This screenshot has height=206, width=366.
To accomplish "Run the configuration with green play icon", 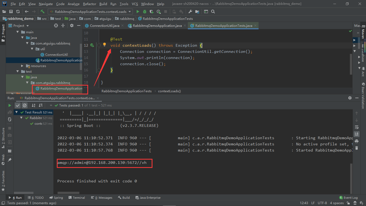I will tap(138, 12).
